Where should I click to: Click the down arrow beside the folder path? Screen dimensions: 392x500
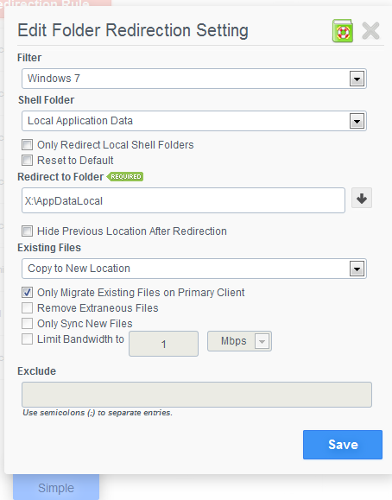[x=362, y=198]
